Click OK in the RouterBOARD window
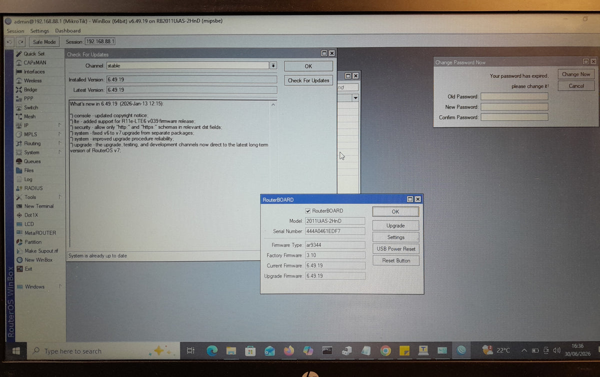600x377 pixels. [395, 212]
